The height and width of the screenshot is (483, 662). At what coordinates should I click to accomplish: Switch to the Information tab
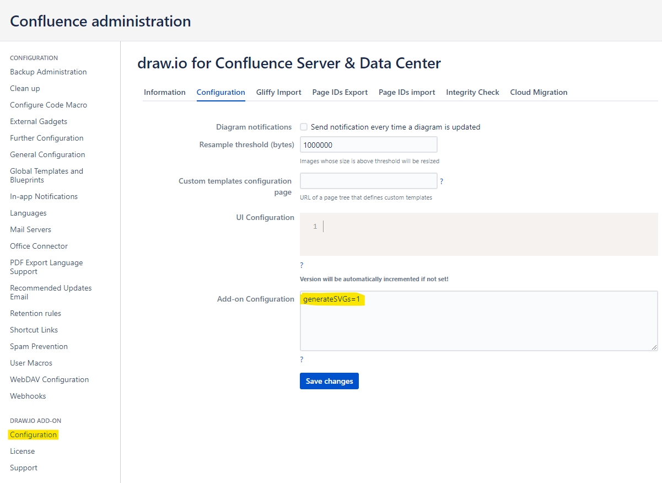point(164,92)
